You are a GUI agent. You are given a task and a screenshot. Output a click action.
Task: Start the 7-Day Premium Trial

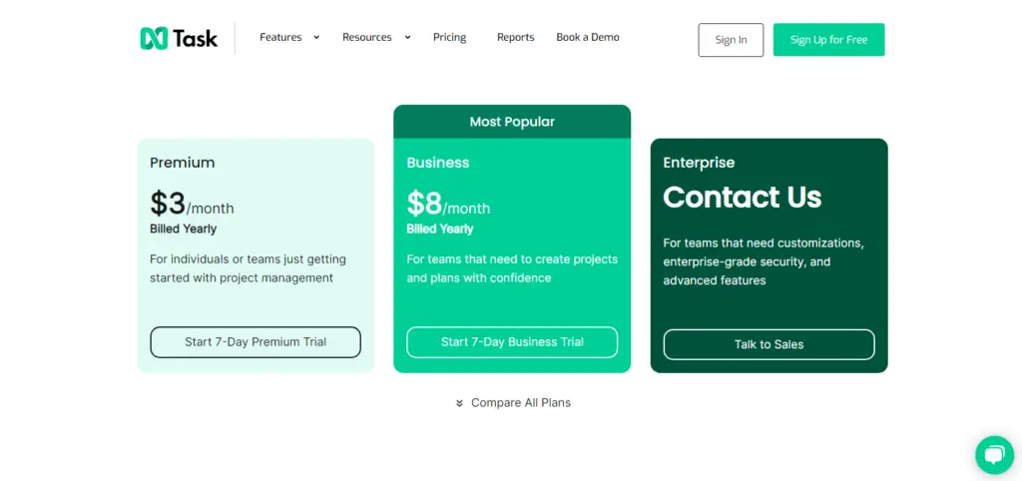tap(255, 342)
